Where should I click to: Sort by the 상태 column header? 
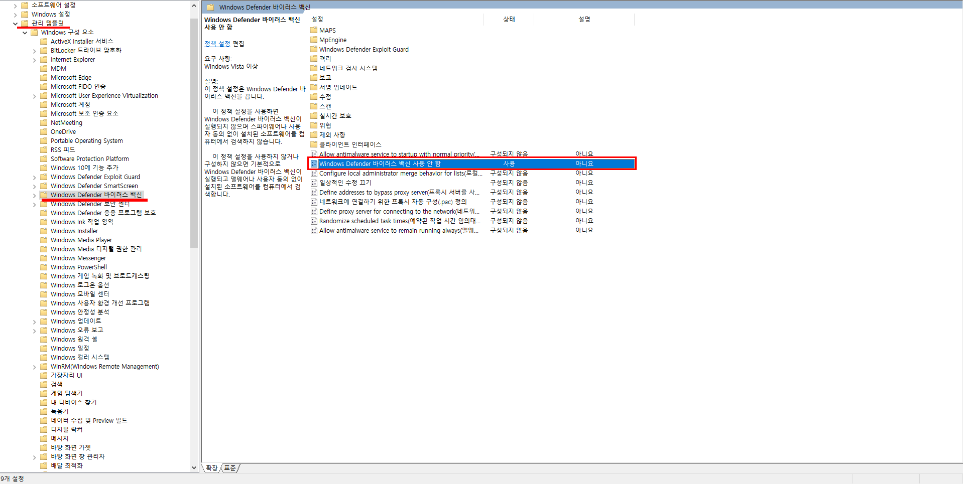(x=509, y=19)
